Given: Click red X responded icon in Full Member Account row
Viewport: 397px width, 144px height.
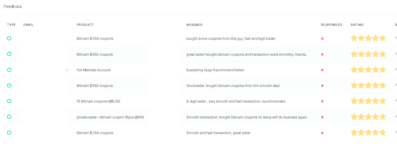Looking at the screenshot, I should (322, 70).
